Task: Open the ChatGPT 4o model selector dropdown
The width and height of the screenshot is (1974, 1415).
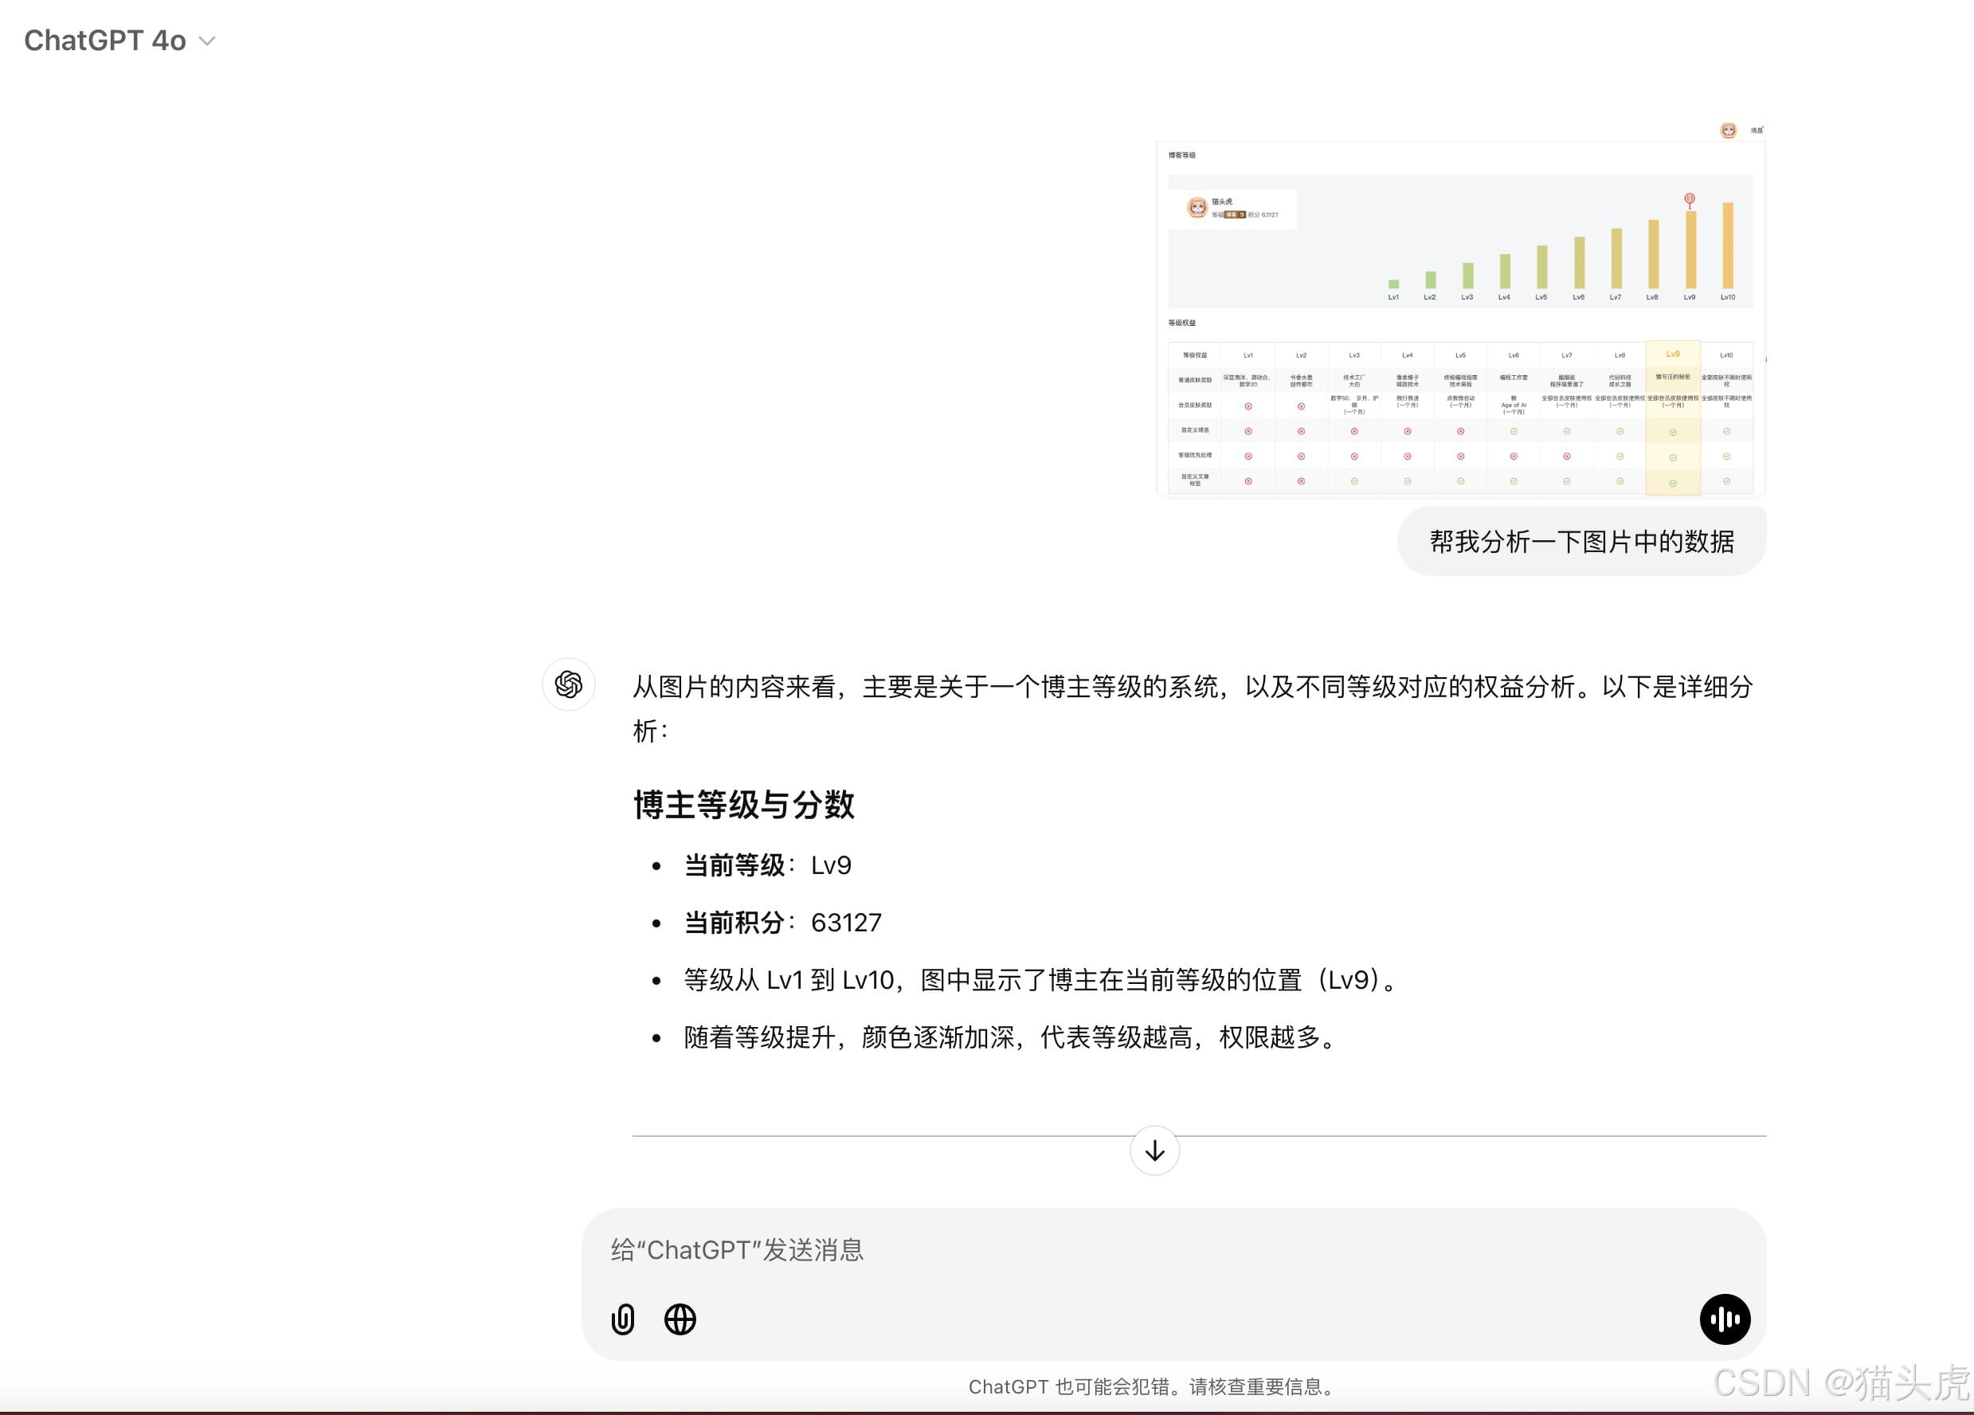Action: coord(119,40)
